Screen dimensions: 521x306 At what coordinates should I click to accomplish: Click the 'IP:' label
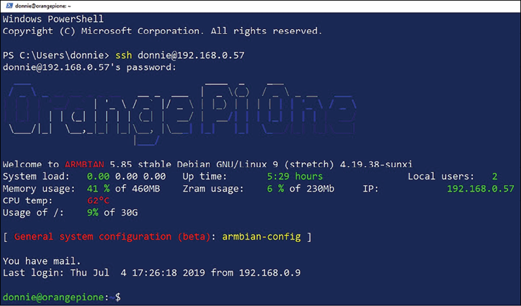(x=370, y=188)
